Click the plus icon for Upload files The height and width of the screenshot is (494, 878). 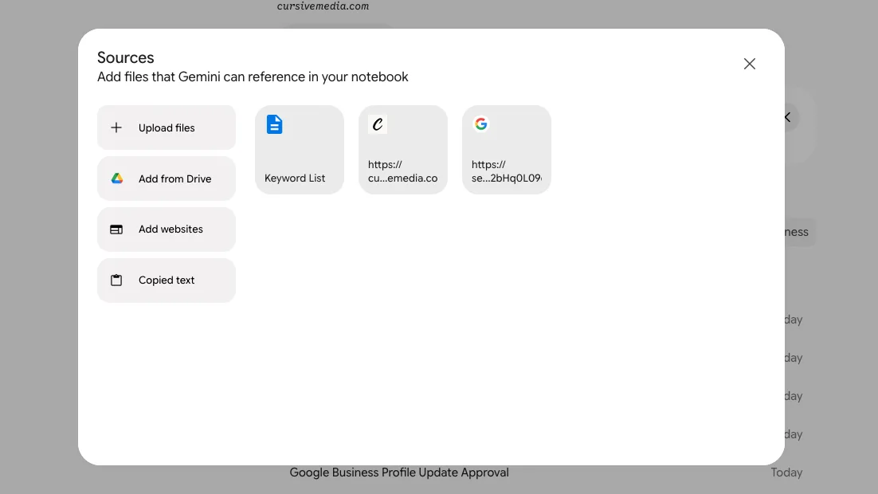point(116,127)
